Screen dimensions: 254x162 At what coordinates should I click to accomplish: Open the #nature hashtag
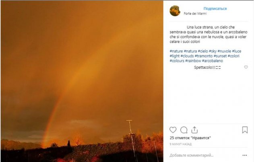[176, 51]
